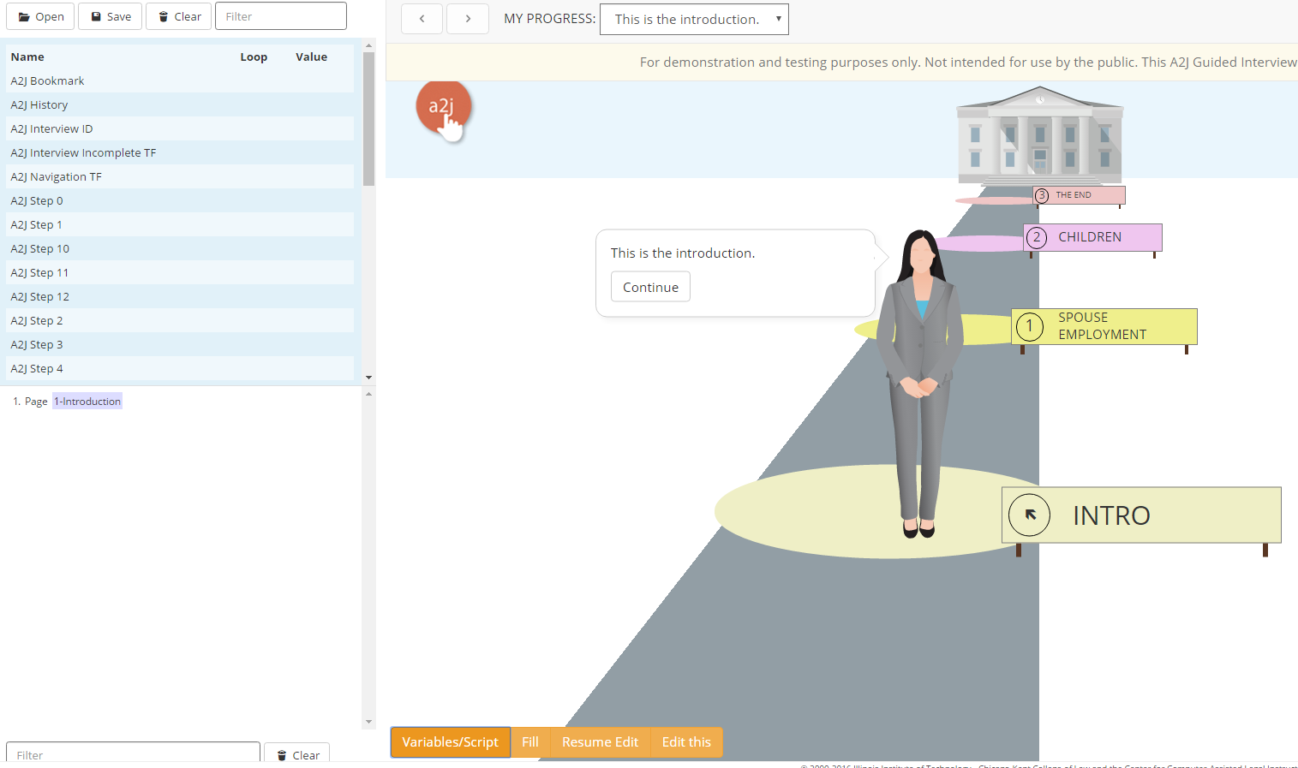Screen dimensions: 1298x768
Task: Click Resume Edit
Action: tap(600, 742)
